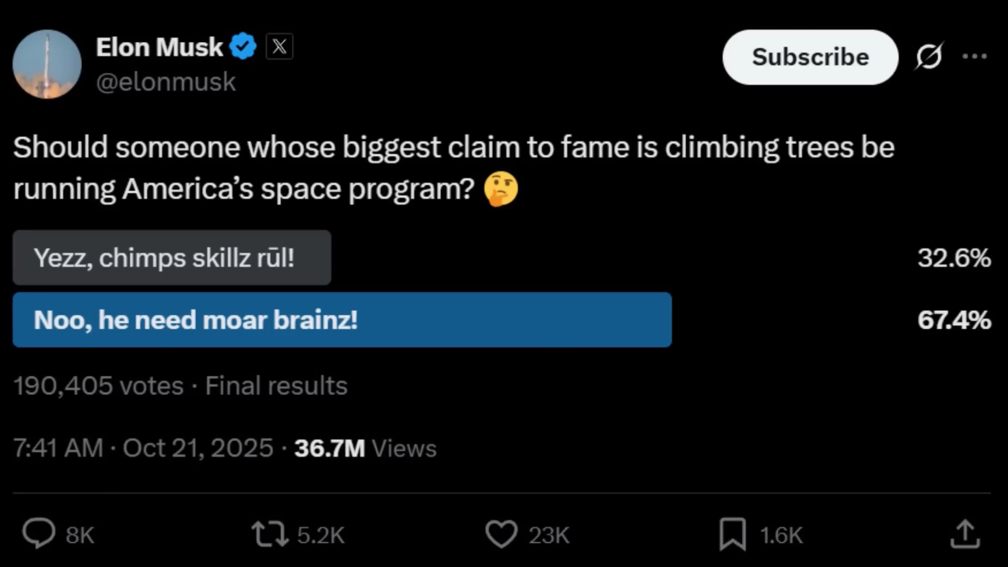This screenshot has width=1008, height=567.
Task: Click the share upload icon
Action: [x=965, y=533]
